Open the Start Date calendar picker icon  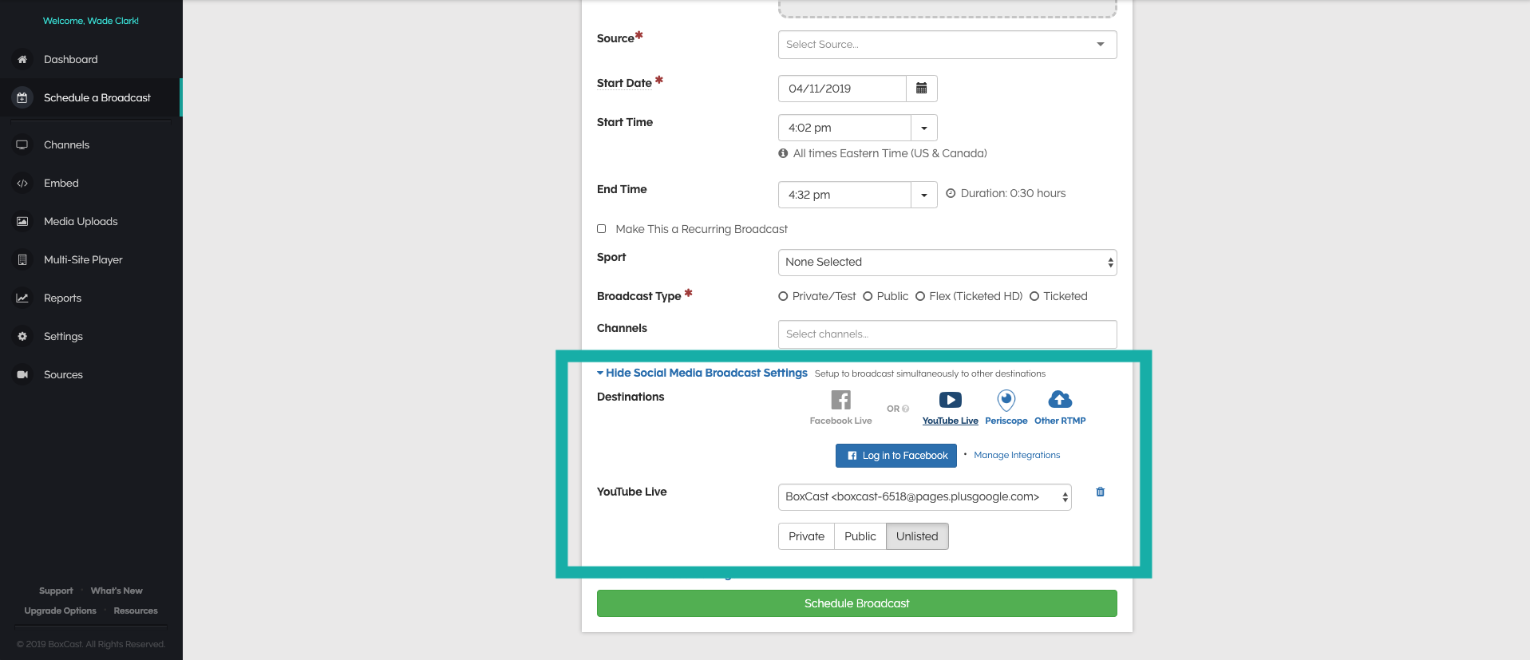[x=921, y=89]
